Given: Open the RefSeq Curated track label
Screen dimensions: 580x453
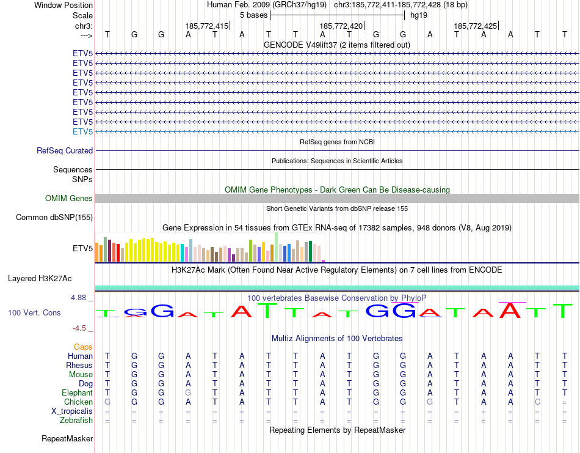Looking at the screenshot, I should click(64, 151).
